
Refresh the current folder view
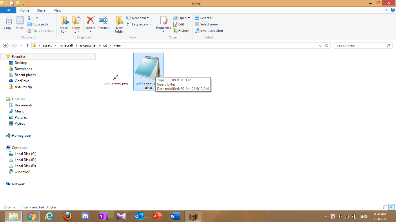327,45
